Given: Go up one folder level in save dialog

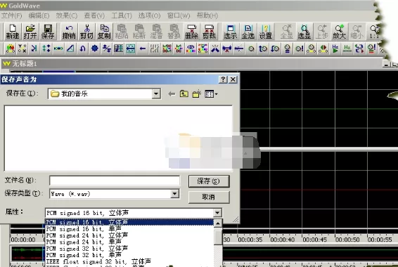Looking at the screenshot, I should pyautogui.click(x=184, y=94).
